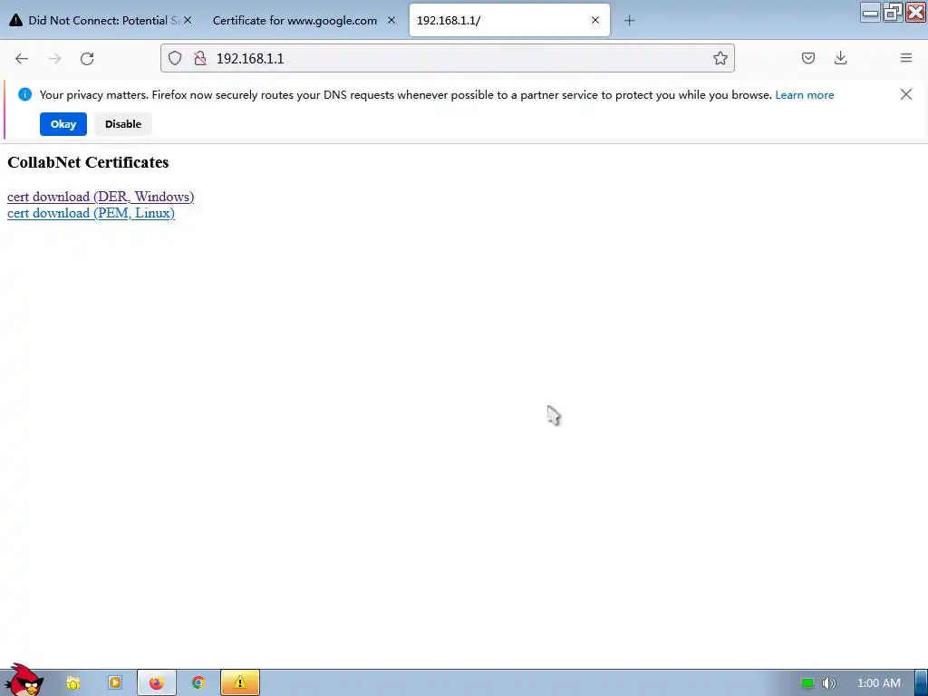
Task: Select the Firefox taskbar button
Action: 156,683
